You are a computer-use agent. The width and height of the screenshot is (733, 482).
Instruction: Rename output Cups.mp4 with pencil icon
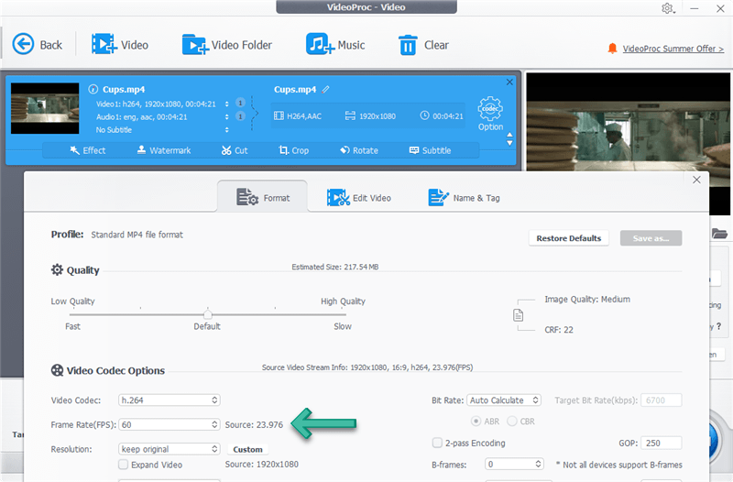pos(325,89)
